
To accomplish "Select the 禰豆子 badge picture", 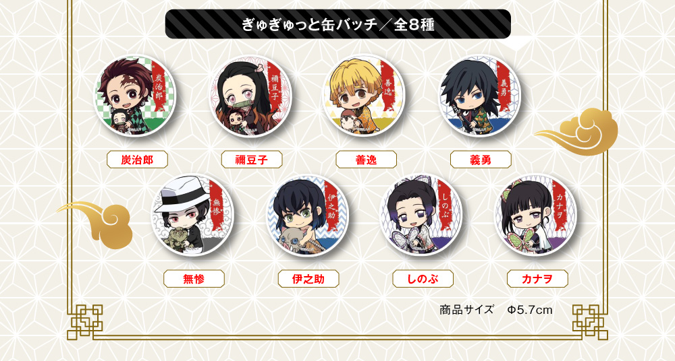I will [250, 96].
